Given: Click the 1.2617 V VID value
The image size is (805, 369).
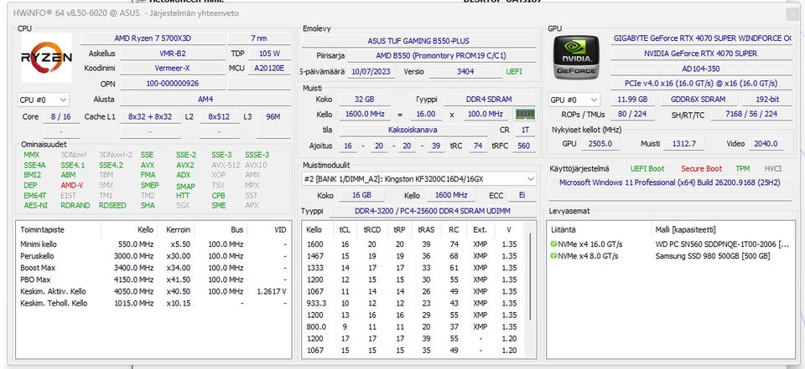Looking at the screenshot, I should (x=271, y=292).
